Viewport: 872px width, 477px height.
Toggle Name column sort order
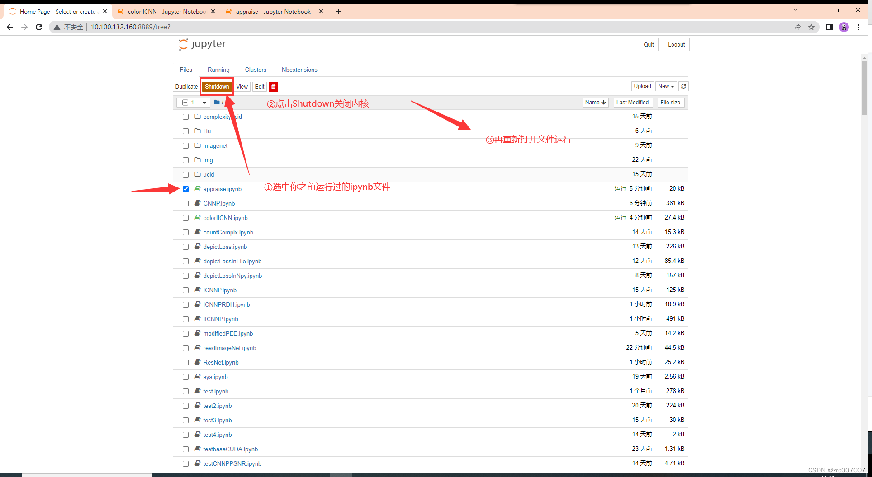tap(595, 102)
